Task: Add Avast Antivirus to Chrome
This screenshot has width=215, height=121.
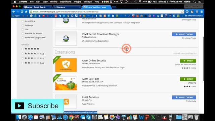Action: [x=184, y=97]
